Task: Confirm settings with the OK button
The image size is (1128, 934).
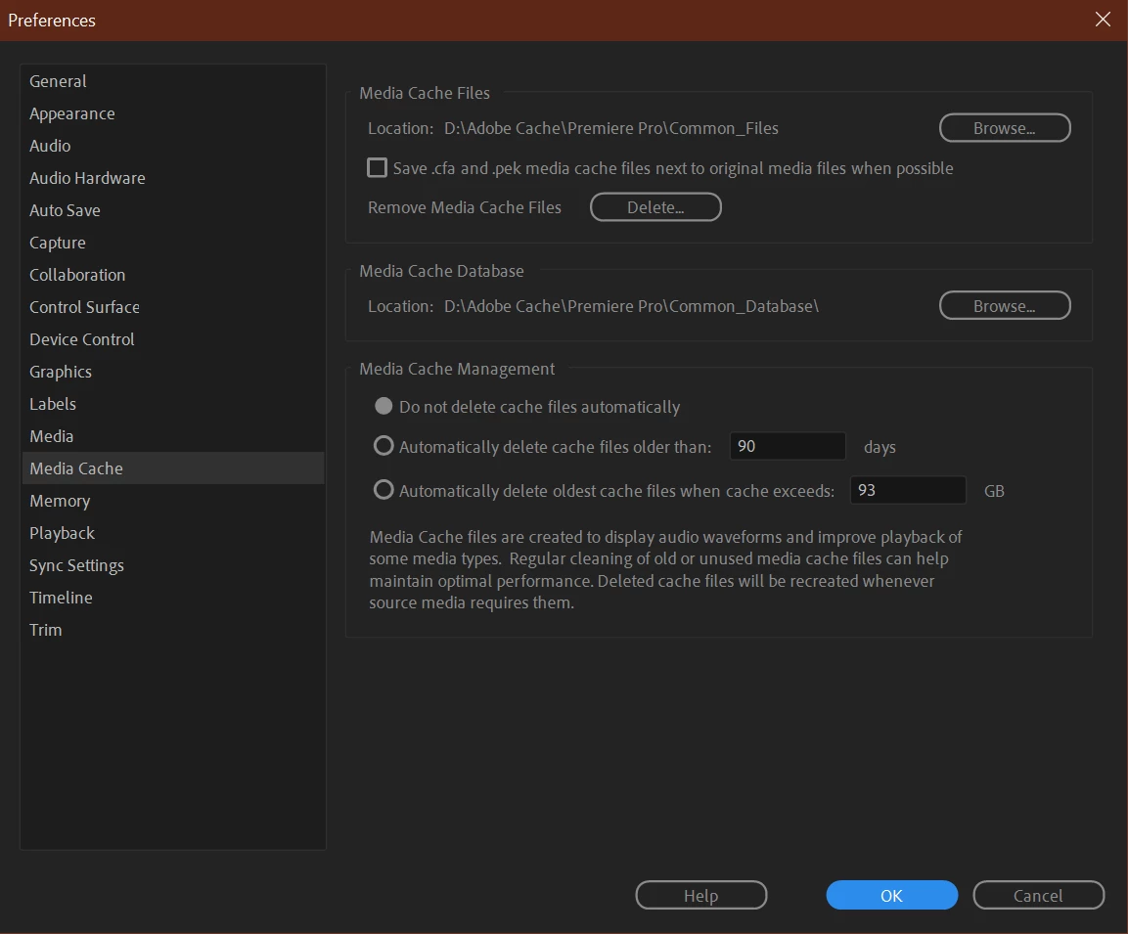Action: click(x=891, y=895)
